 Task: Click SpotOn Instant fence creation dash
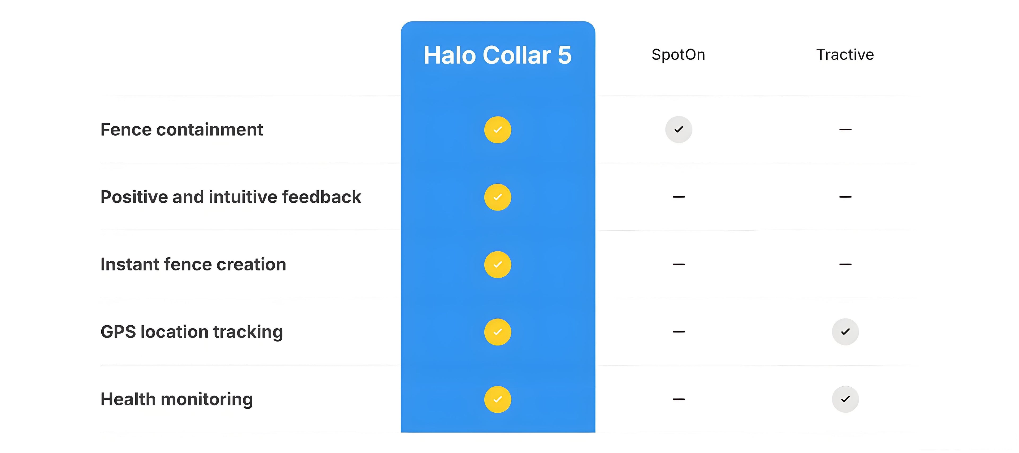coord(679,264)
